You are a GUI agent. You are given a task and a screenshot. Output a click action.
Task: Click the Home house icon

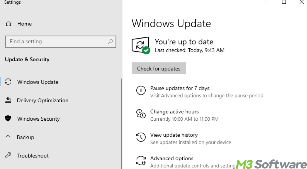coord(8,24)
